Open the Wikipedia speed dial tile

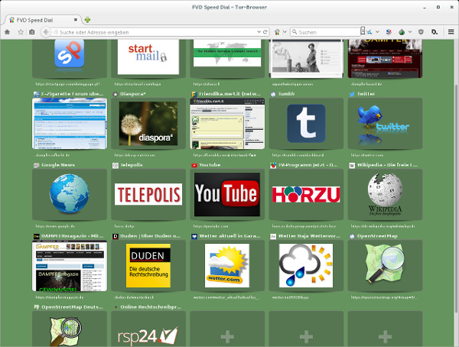[x=384, y=194]
